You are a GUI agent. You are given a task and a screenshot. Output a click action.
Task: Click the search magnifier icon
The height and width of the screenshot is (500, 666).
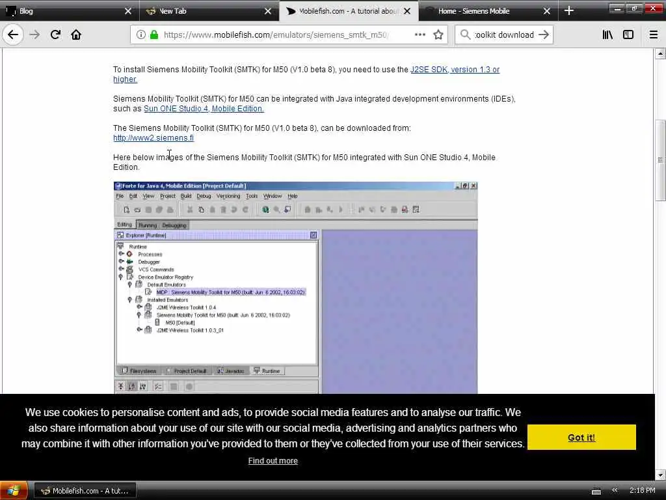pyautogui.click(x=465, y=35)
